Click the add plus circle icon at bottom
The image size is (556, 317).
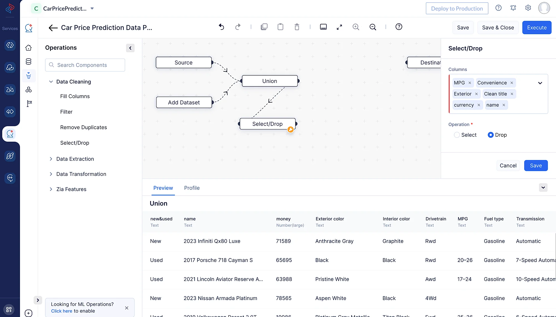(x=28, y=313)
